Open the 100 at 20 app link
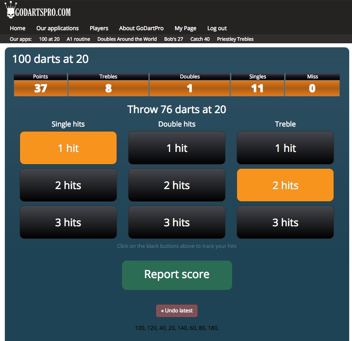This screenshot has width=352, height=341. click(x=49, y=39)
